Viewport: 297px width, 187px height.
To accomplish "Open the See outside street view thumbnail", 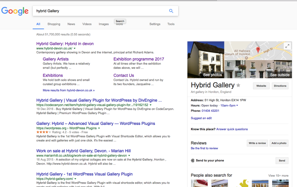I will pos(258,69).
